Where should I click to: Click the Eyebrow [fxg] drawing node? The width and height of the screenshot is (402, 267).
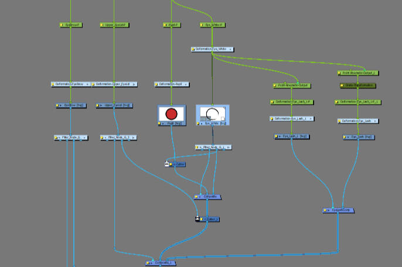[x=71, y=105]
